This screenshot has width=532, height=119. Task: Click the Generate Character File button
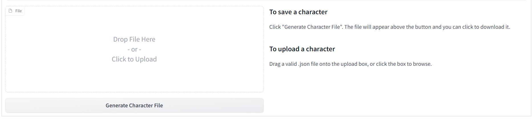(x=134, y=105)
